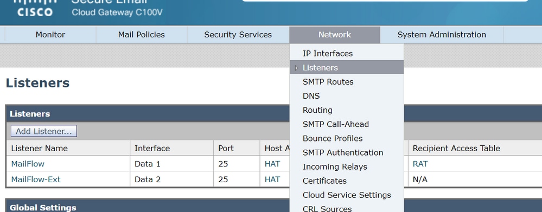Click the Data 1 interface cell
Image resolution: width=542 pixels, height=212 pixels.
pyautogui.click(x=172, y=164)
